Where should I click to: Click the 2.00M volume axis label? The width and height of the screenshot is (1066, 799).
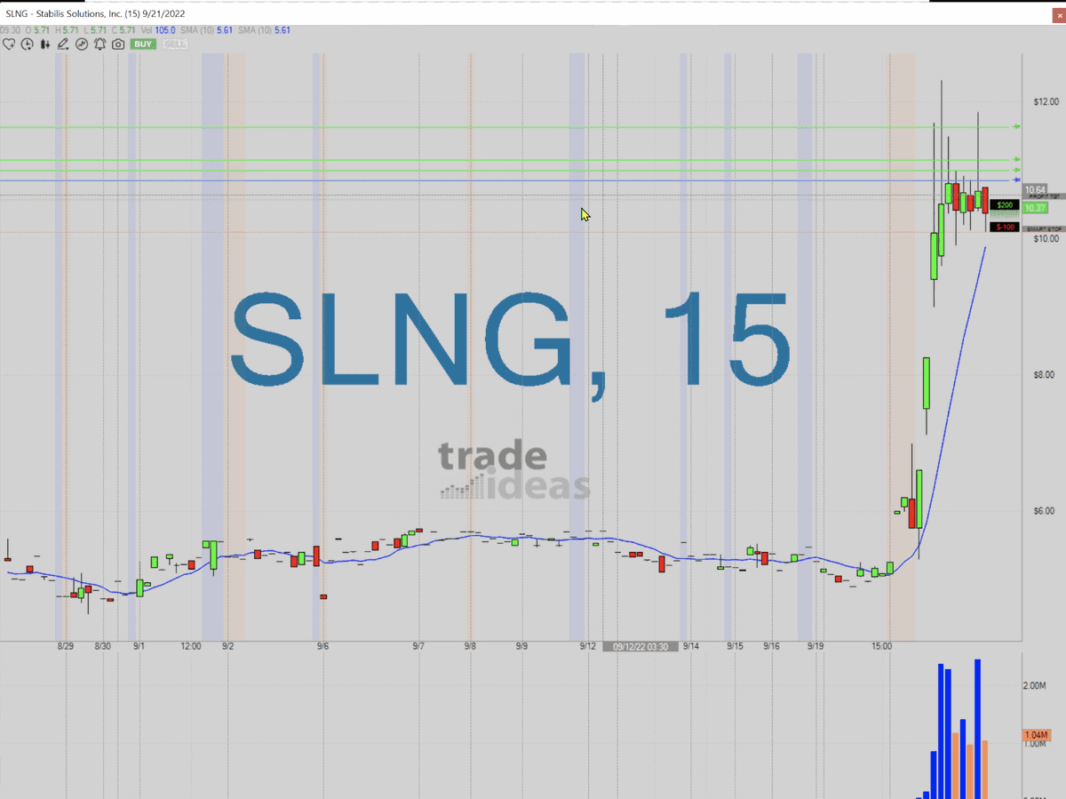coord(1035,686)
